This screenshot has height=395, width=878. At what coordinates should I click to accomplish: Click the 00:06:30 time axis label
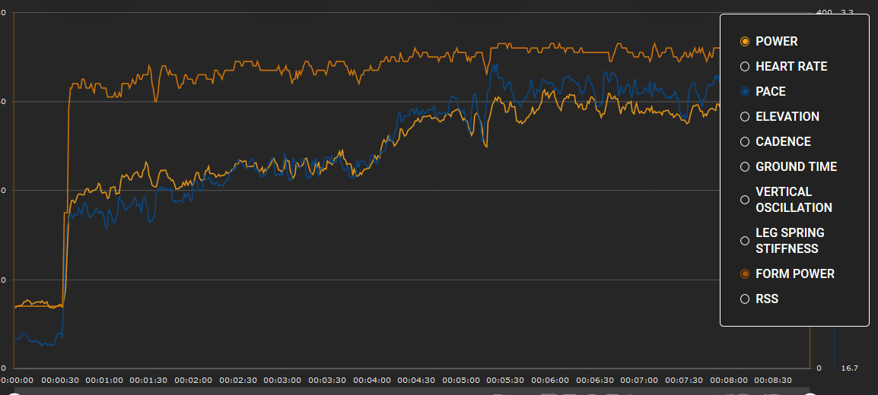click(x=595, y=380)
